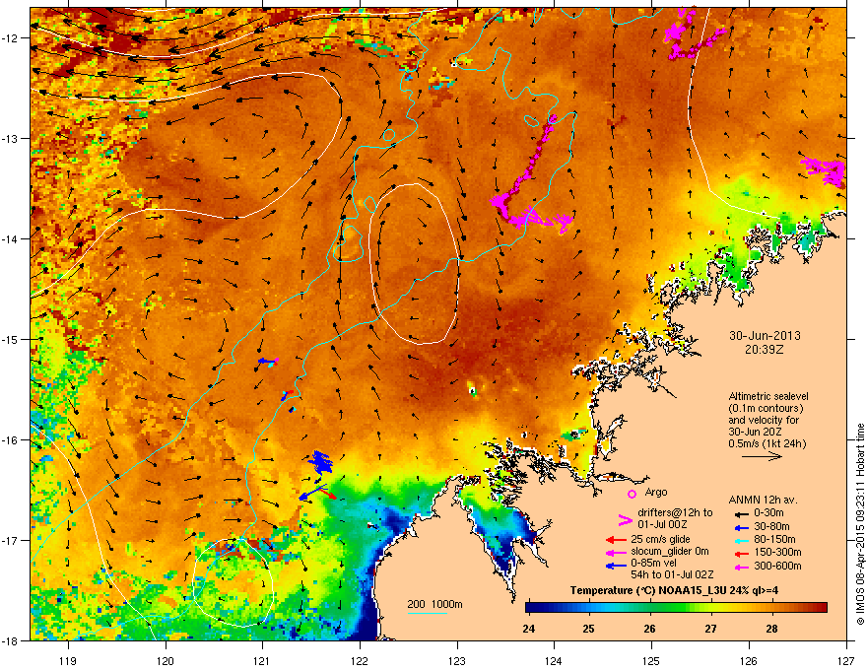867x670 pixels.
Task: Click the '119' longitude axis label
Action: tap(68, 661)
